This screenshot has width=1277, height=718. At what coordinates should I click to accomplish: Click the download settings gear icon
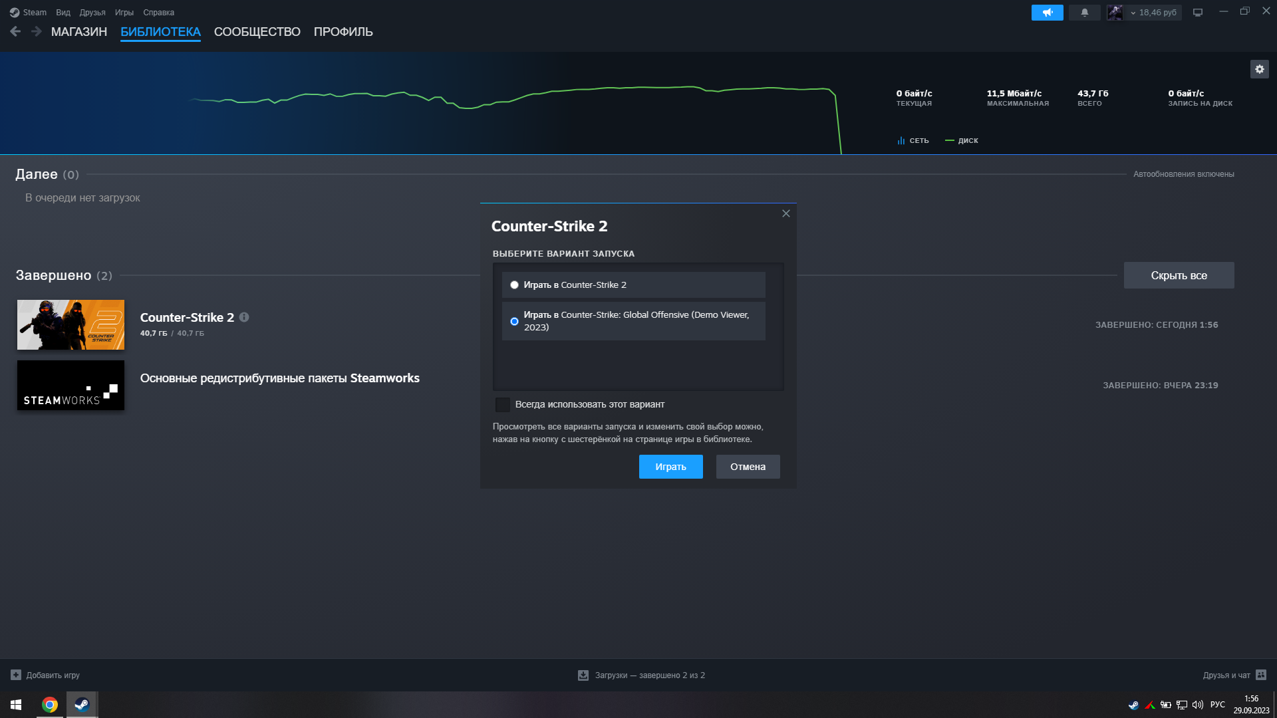(1260, 68)
